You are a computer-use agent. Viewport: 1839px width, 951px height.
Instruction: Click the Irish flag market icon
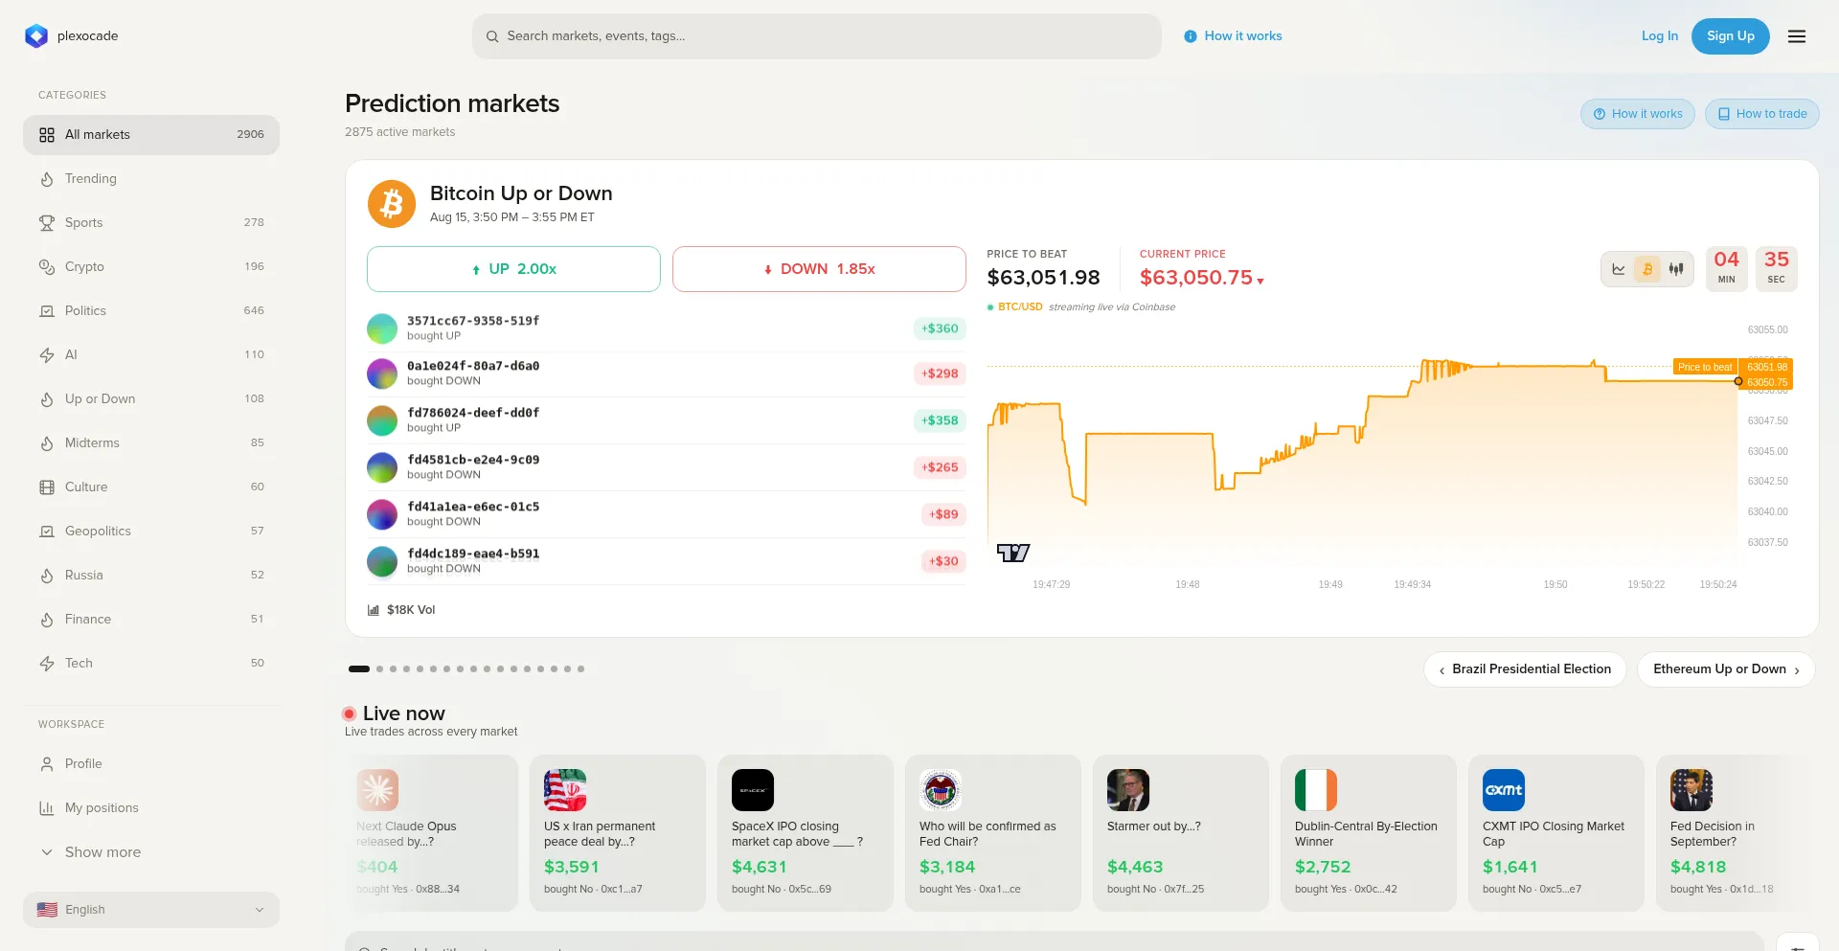tap(1316, 790)
